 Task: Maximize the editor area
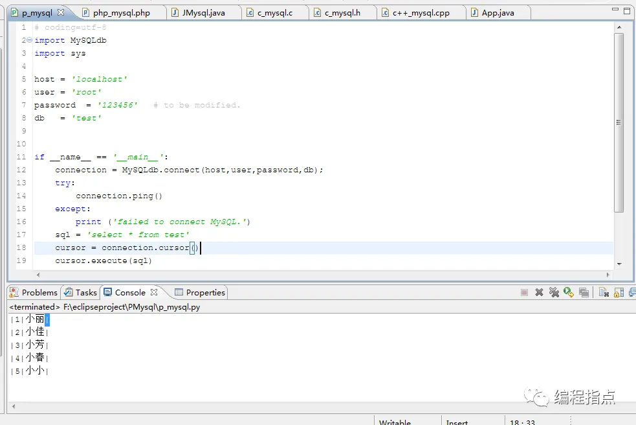click(627, 11)
